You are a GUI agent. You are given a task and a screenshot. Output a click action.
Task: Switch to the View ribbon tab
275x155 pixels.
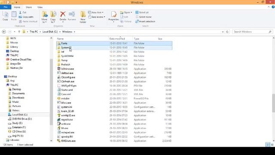click(x=40, y=7)
